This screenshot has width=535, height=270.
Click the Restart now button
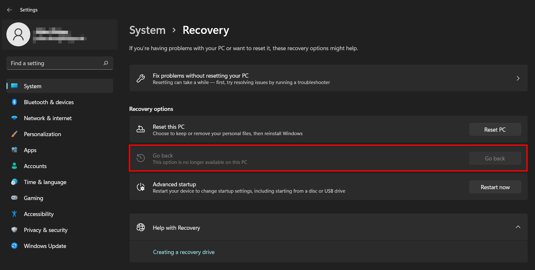click(495, 187)
